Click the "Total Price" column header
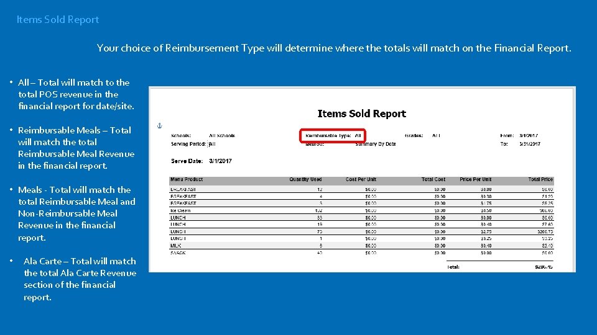597x335 pixels. coord(540,179)
